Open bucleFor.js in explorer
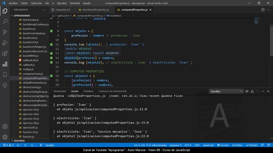Viewport: 273px width, 153px height. tap(29, 29)
